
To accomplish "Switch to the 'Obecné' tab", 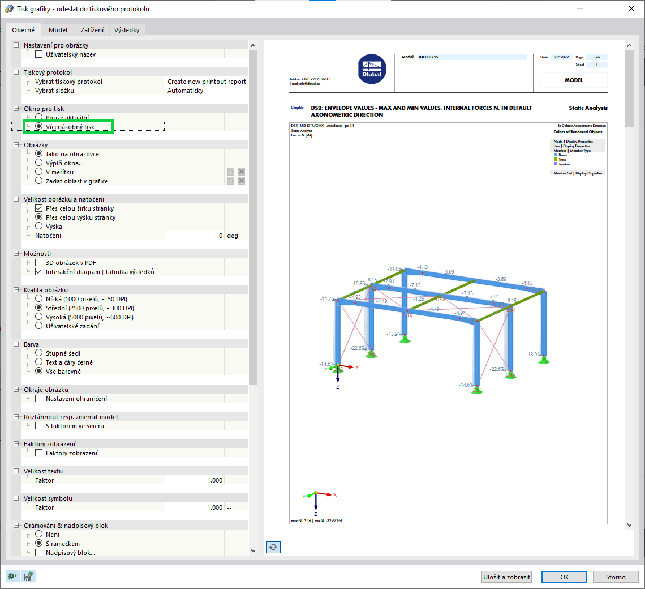I will pos(23,29).
